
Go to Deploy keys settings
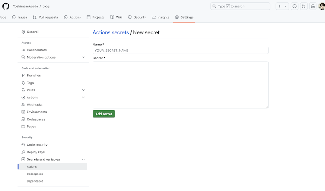pos(36,152)
